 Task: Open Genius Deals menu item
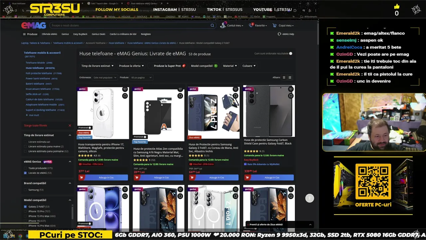(x=99, y=34)
